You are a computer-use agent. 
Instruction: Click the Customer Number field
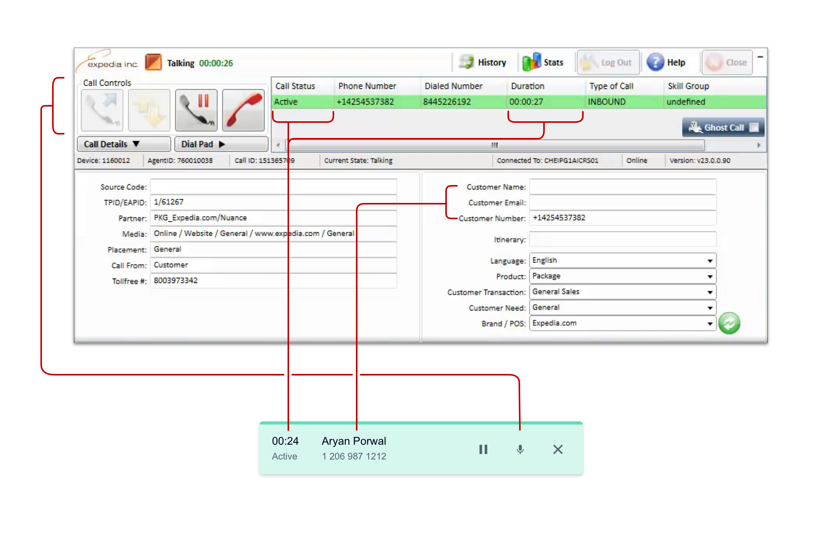tap(622, 218)
